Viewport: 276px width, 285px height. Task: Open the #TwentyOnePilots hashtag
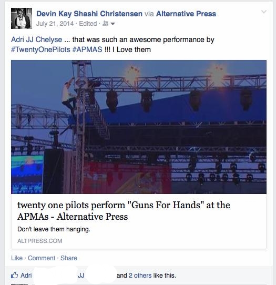tap(40, 49)
